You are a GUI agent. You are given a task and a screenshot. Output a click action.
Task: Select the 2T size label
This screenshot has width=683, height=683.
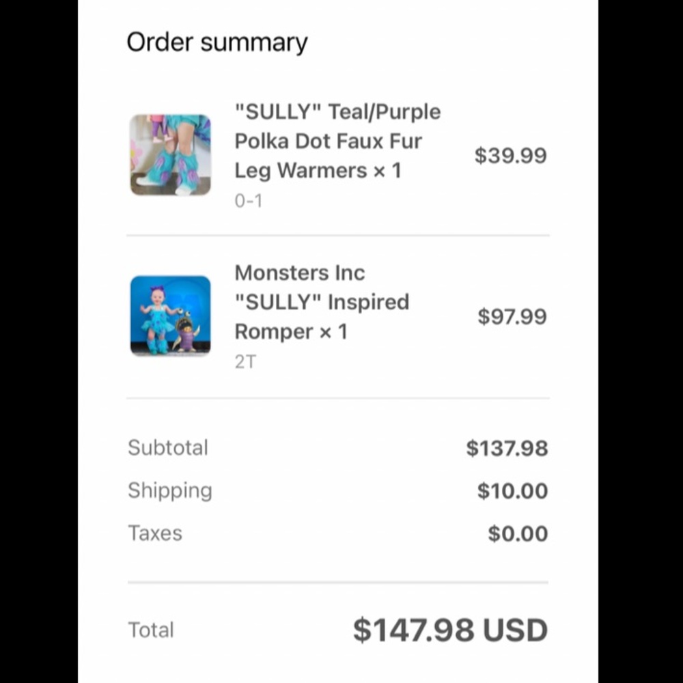[245, 362]
